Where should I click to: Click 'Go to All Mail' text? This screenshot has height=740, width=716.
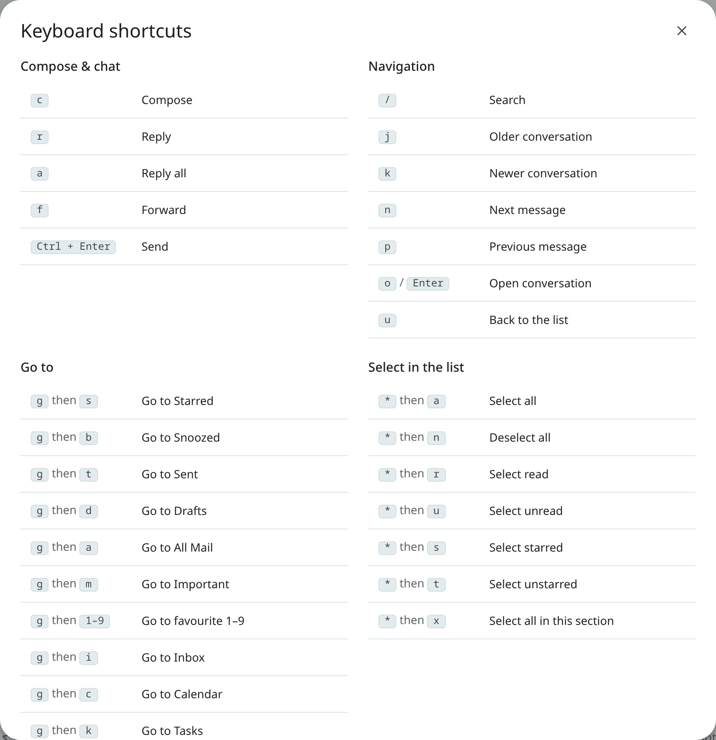[177, 548]
